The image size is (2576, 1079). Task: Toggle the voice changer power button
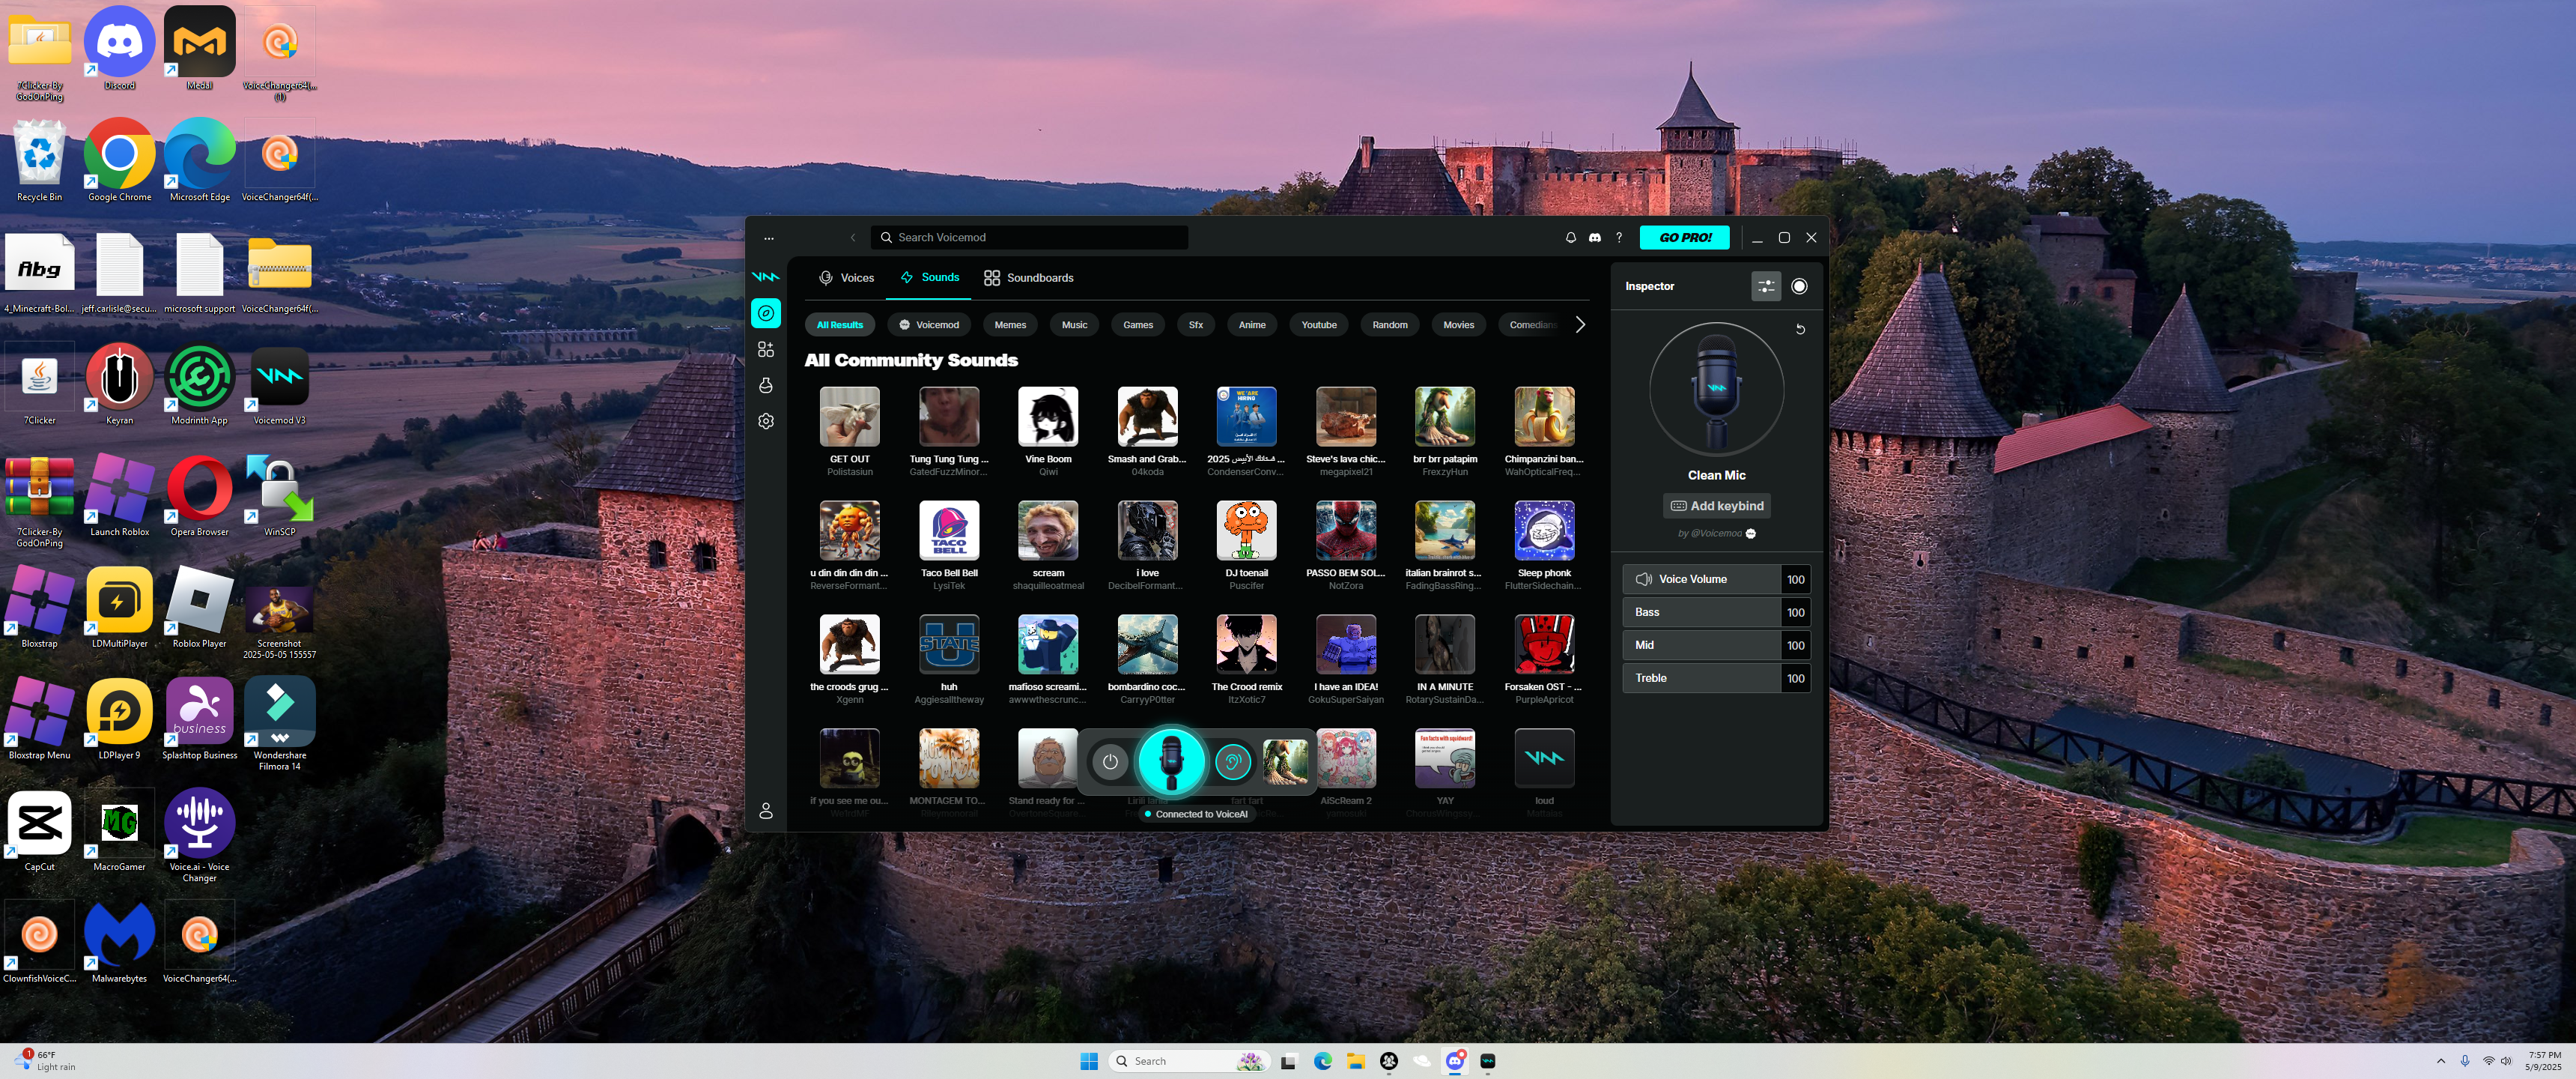click(x=1110, y=762)
